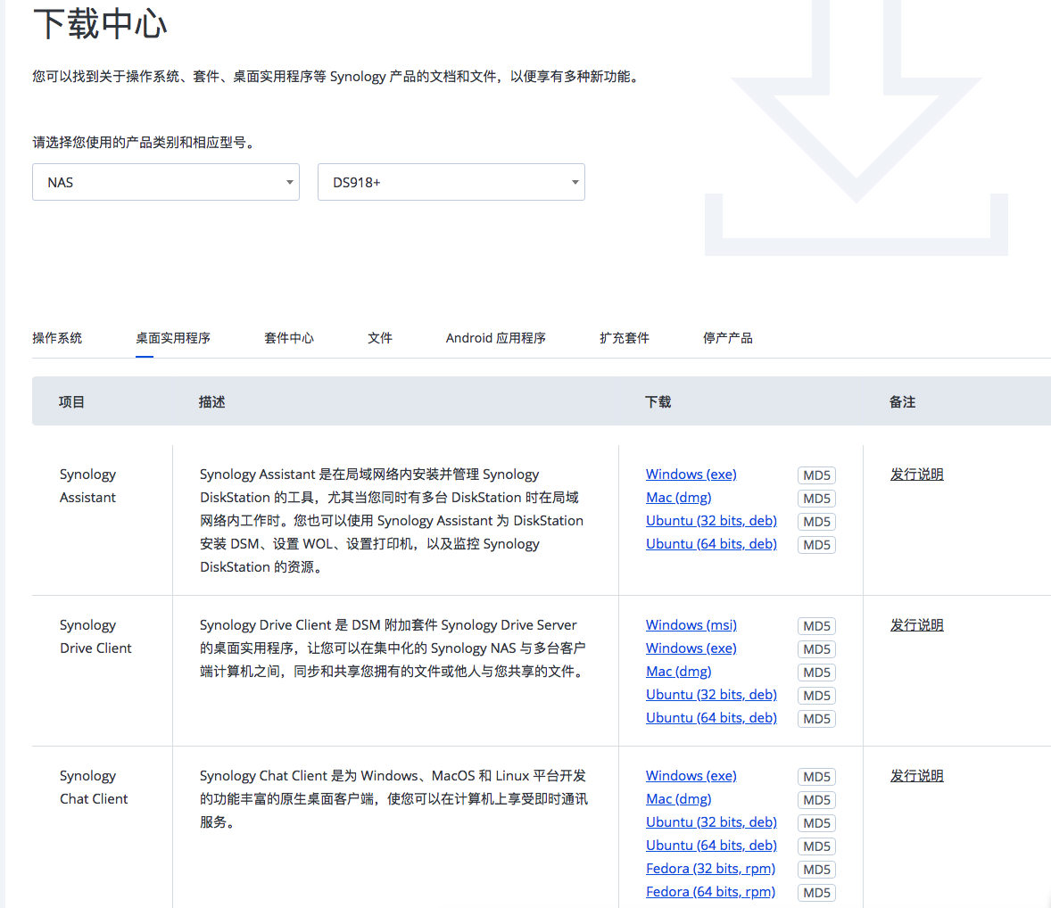
Task: Open 发行说明 for Synology Assistant
Action: click(916, 475)
